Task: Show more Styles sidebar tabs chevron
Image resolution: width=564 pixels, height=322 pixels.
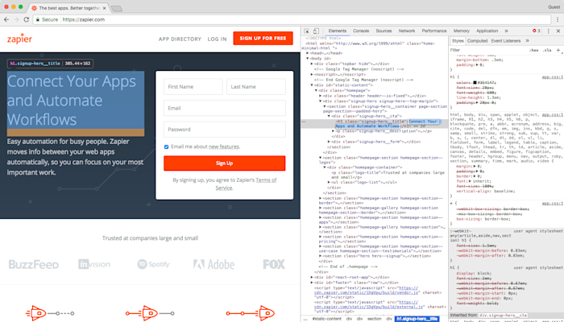Action: pyautogui.click(x=527, y=40)
